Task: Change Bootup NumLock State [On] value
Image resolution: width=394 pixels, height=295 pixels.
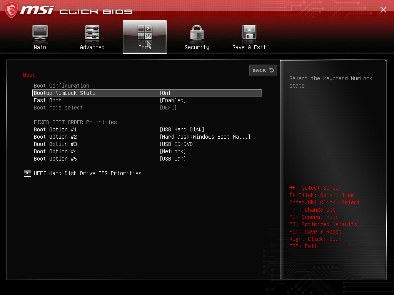Action: (x=165, y=93)
